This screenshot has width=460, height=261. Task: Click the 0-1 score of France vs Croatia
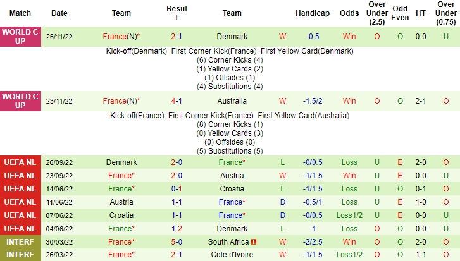177,189
